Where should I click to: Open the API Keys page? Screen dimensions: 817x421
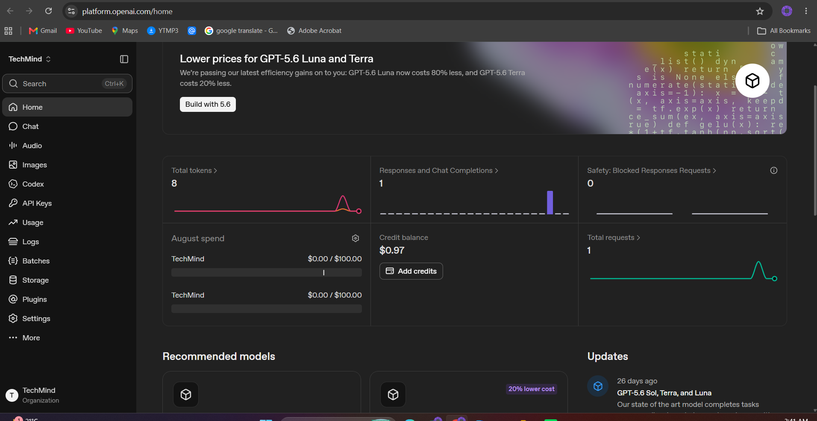[67, 203]
